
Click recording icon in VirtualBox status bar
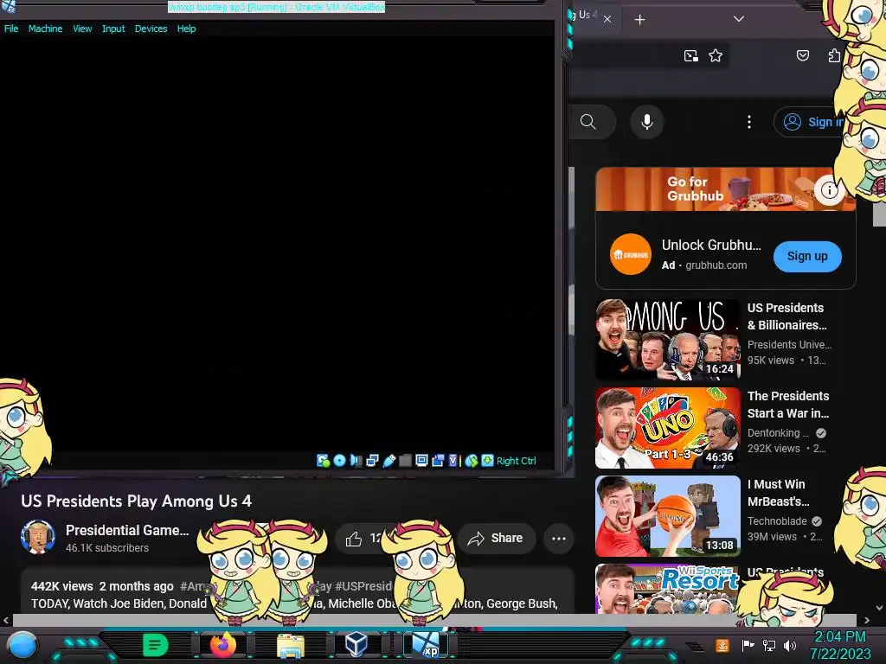point(437,461)
